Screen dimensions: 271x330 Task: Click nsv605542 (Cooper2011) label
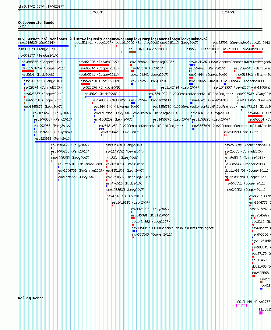pos(151,100)
